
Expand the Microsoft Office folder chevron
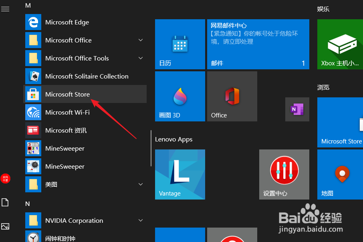click(x=141, y=40)
